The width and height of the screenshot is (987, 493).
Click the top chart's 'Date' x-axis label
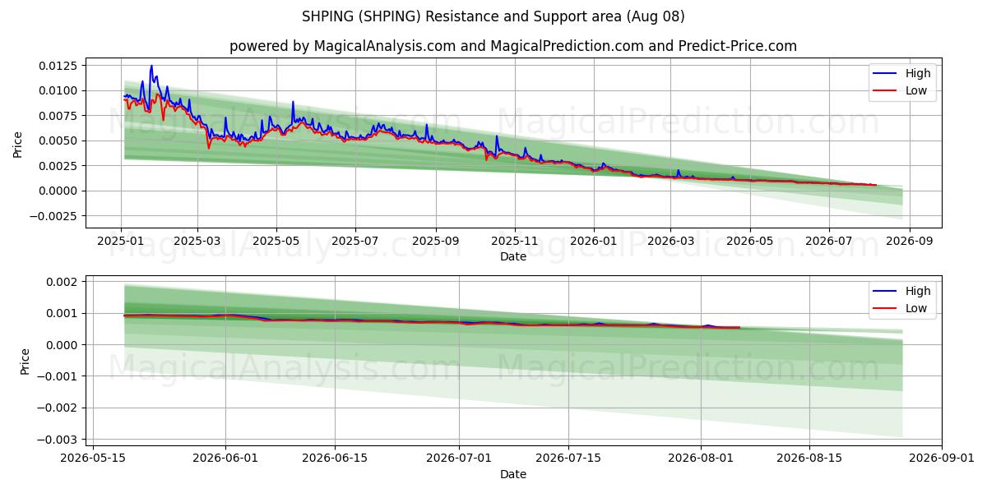pyautogui.click(x=513, y=257)
